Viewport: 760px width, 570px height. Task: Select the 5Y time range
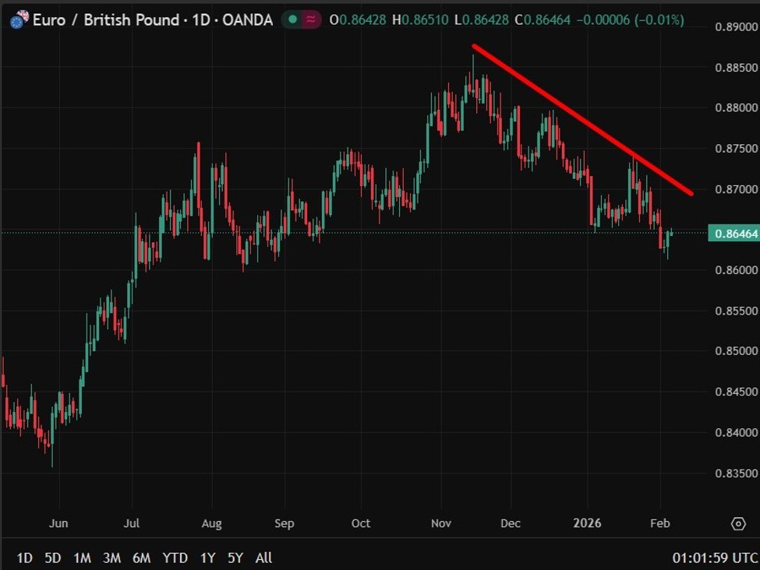[x=235, y=558]
